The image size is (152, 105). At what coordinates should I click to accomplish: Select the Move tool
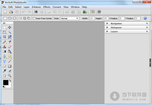click(10, 28)
